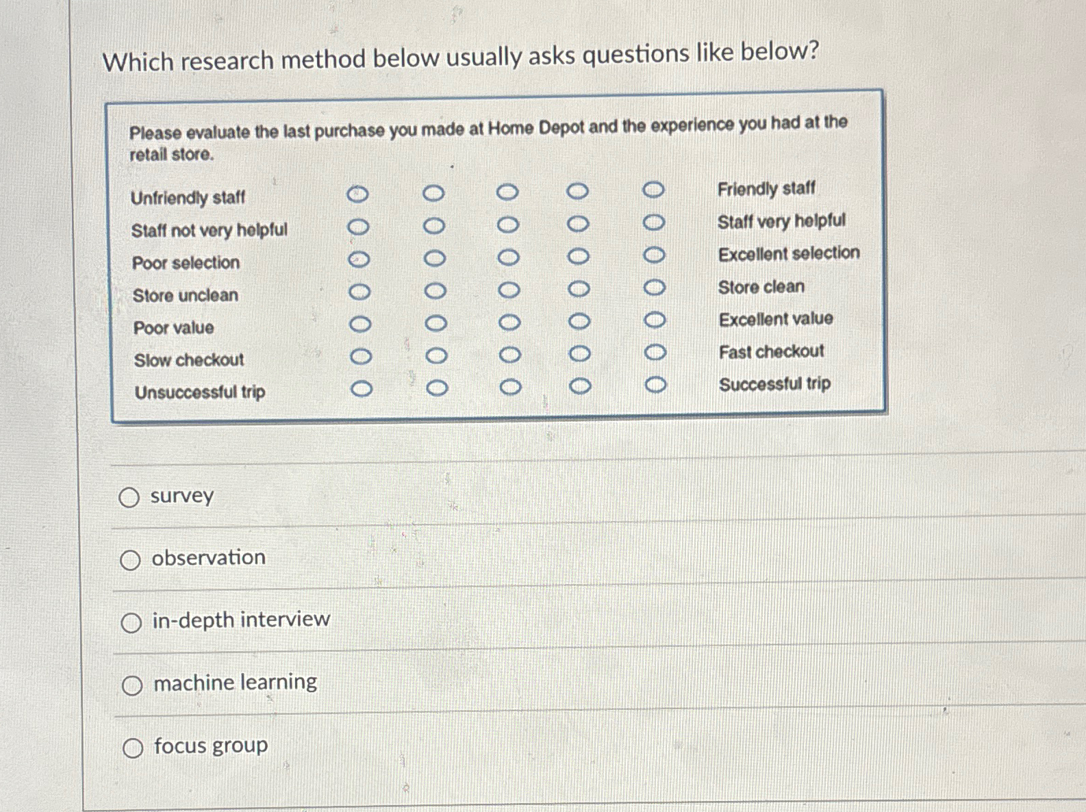The image size is (1086, 812).
Task: Click the first circle in the Unfriendly staff row
Action: [359, 194]
